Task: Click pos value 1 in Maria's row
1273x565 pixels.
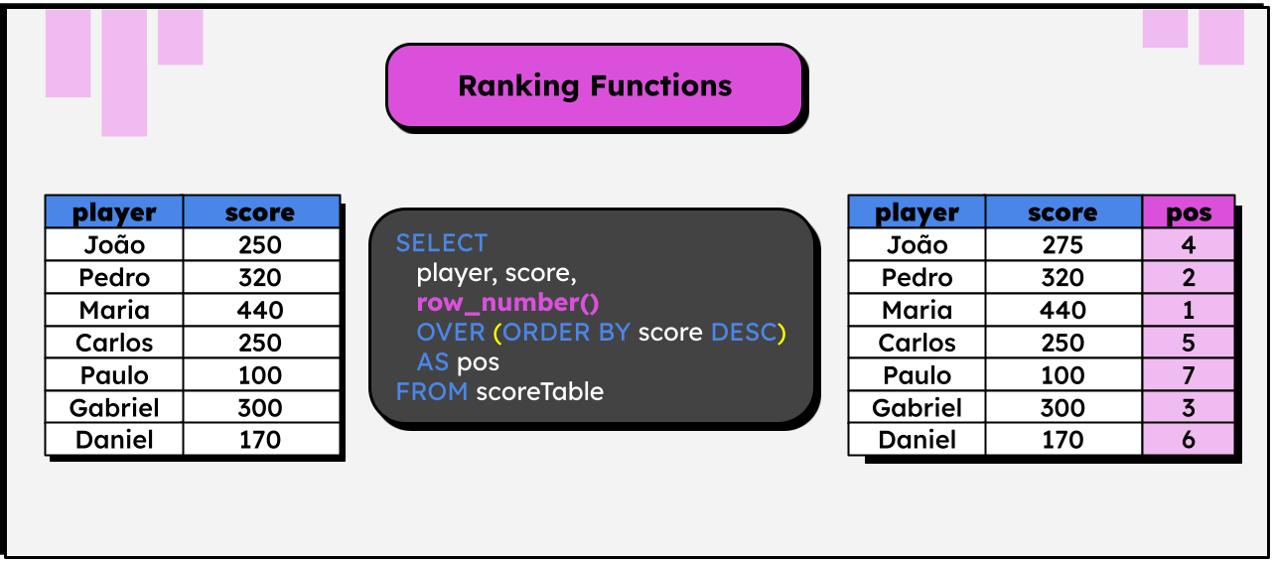Action: pos(1189,311)
